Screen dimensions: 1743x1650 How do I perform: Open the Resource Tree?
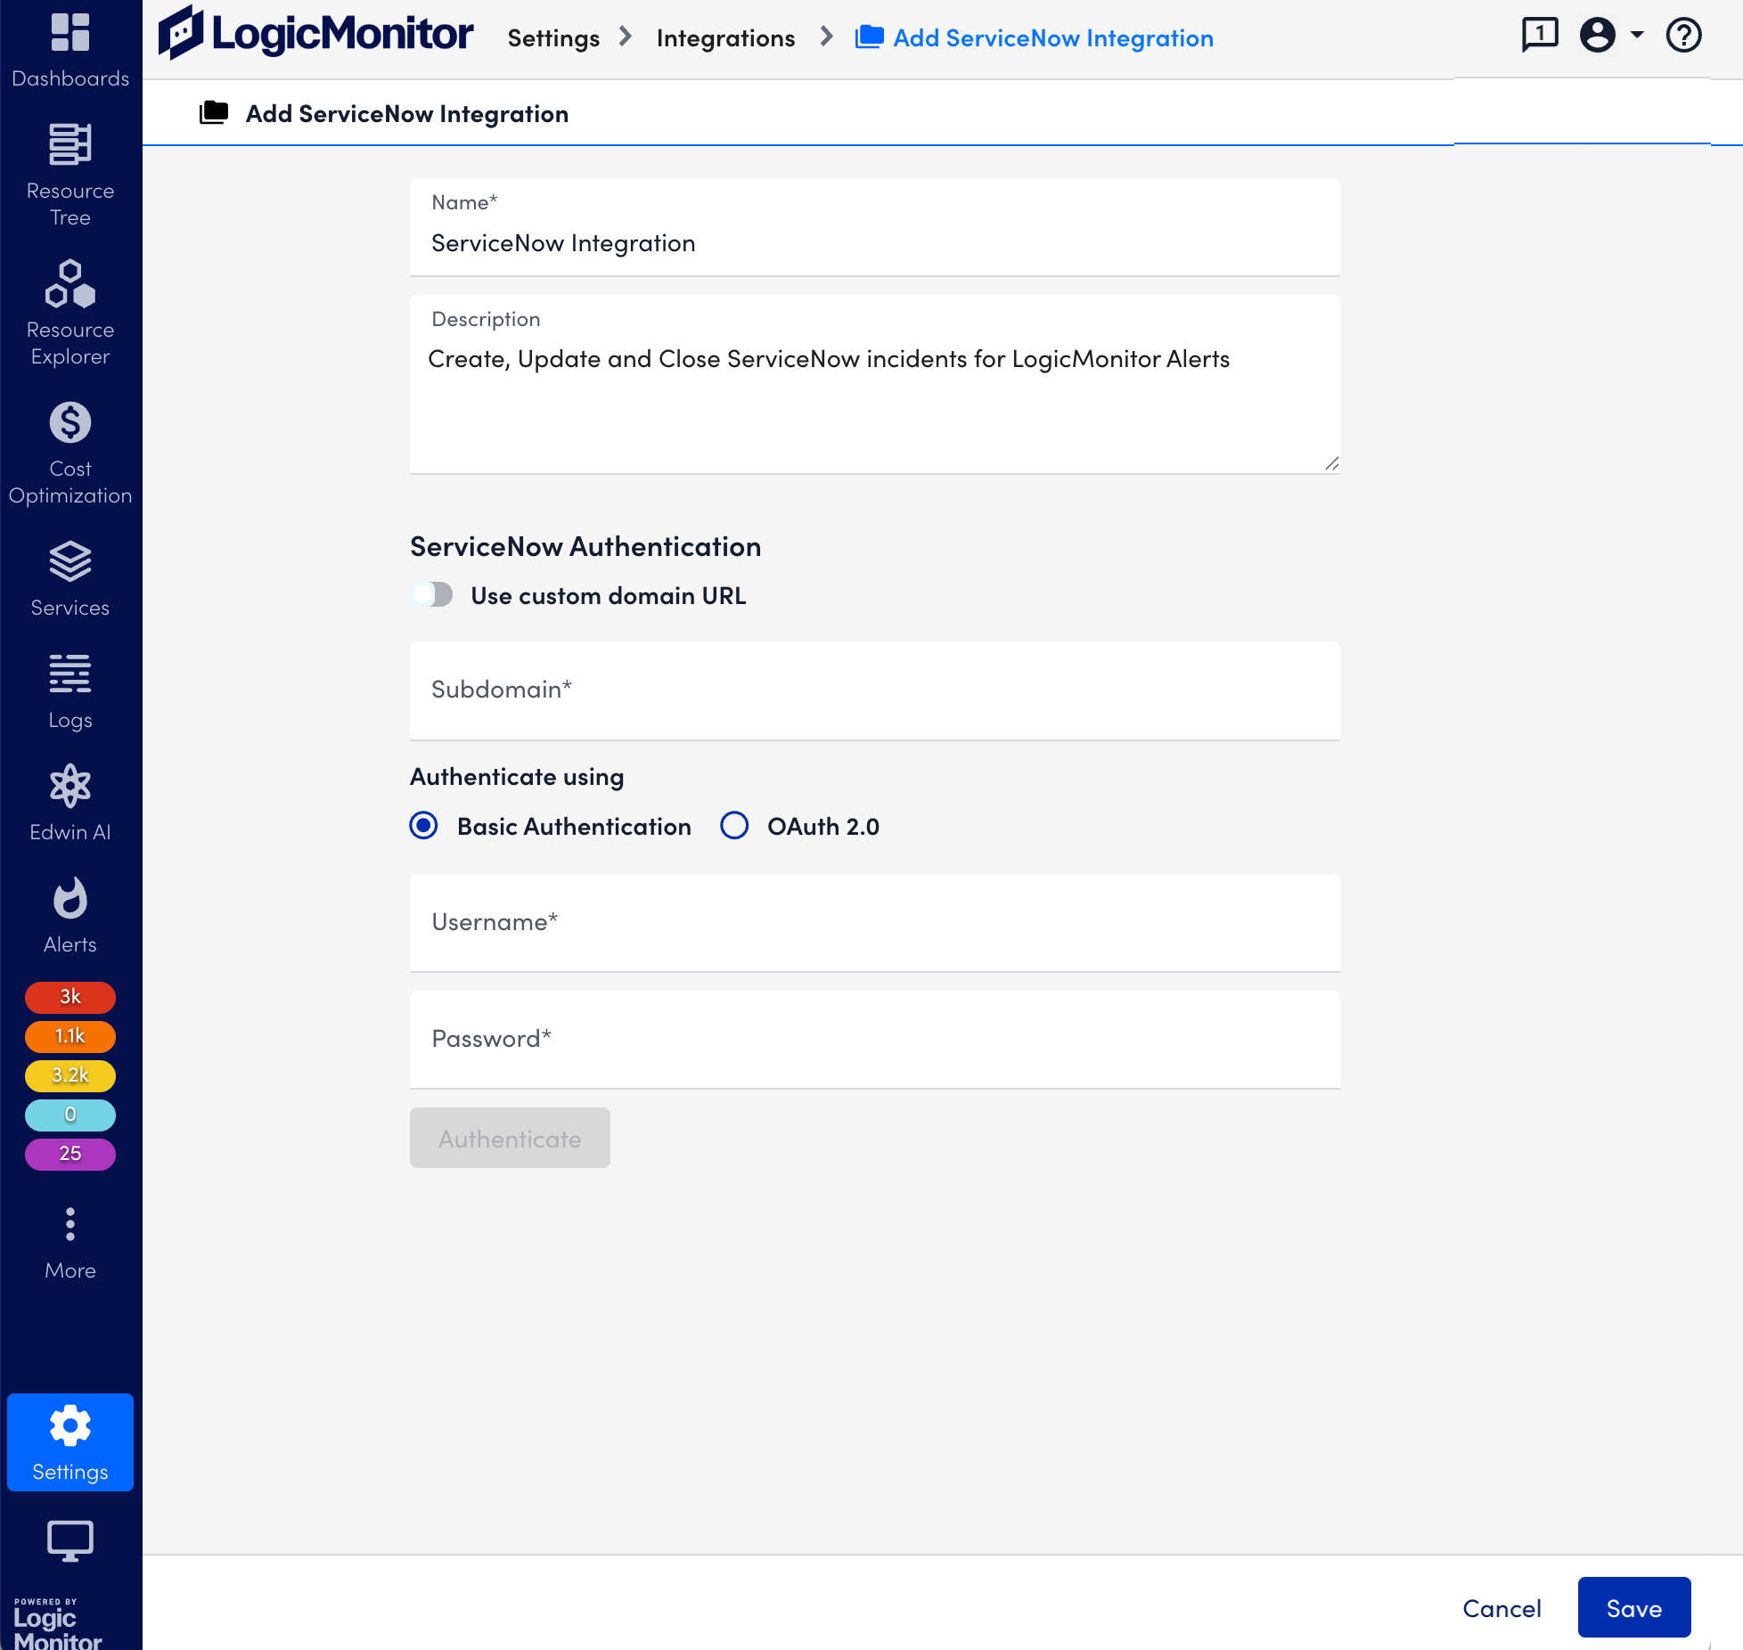(70, 169)
